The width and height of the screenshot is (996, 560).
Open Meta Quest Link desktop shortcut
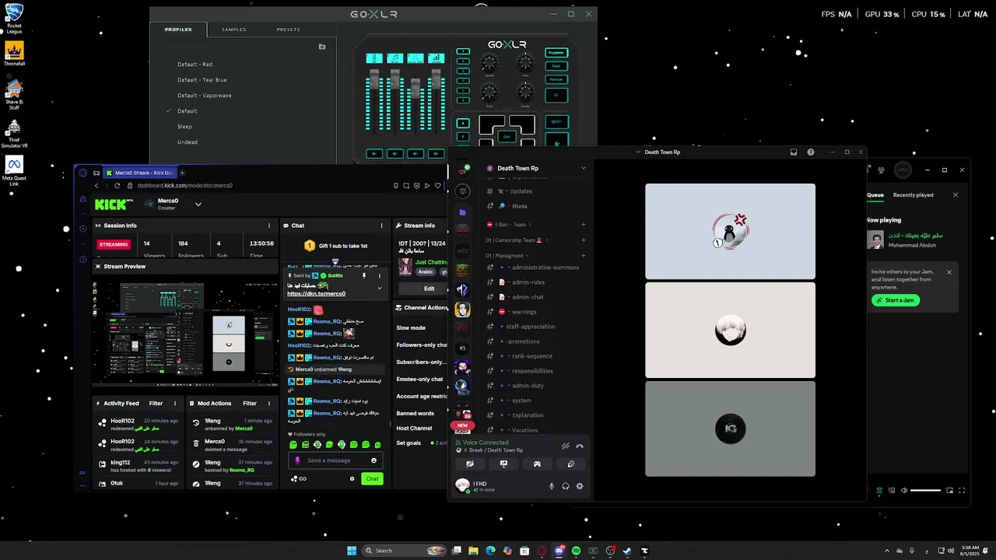pos(14,171)
